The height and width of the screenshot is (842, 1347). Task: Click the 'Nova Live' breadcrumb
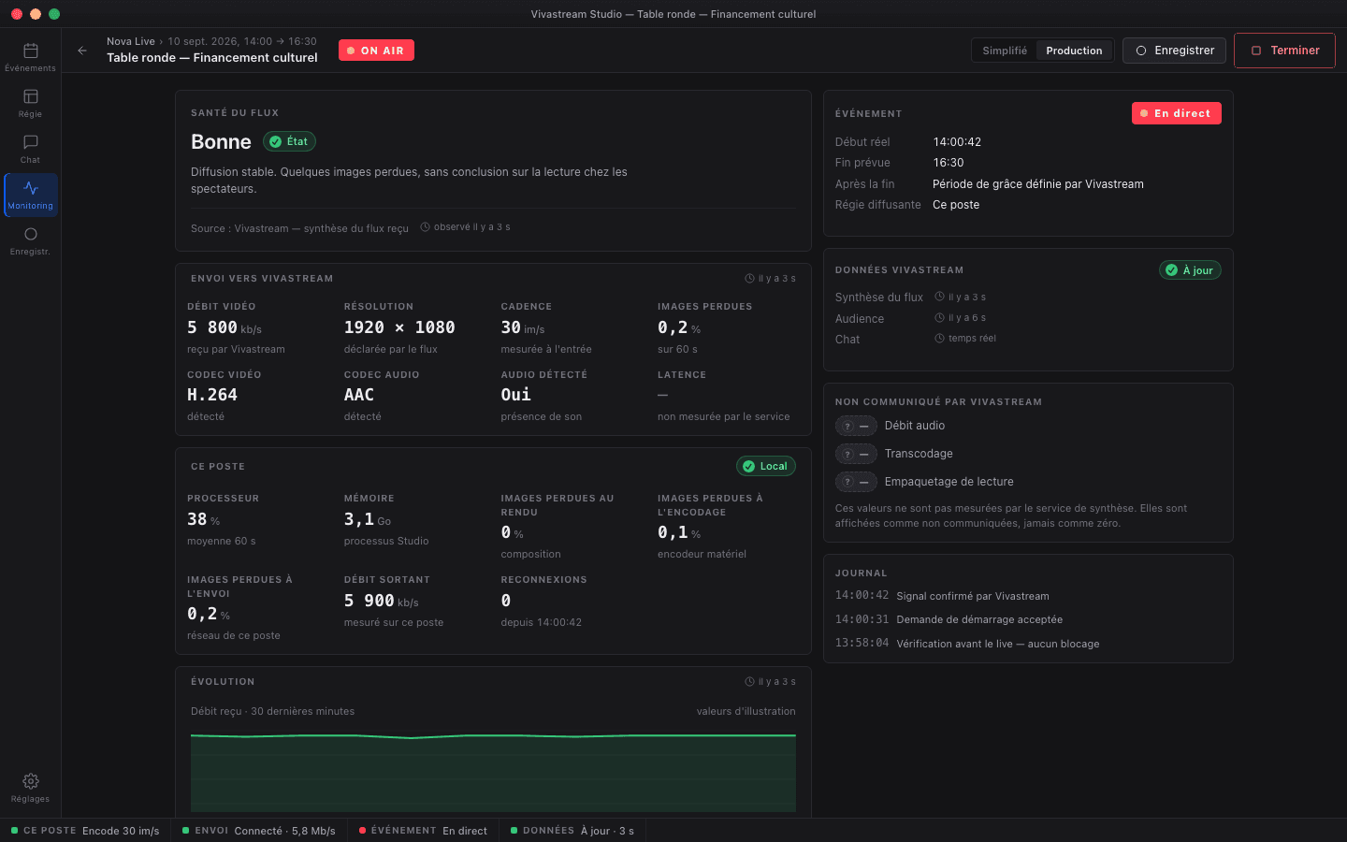(131, 41)
